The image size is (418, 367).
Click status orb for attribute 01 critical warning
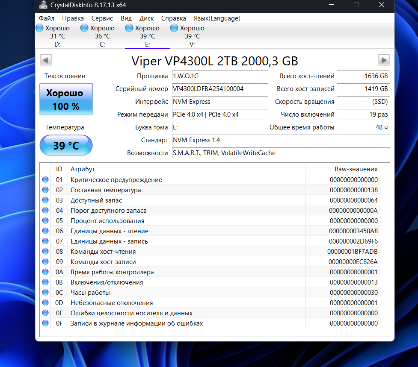click(x=45, y=180)
